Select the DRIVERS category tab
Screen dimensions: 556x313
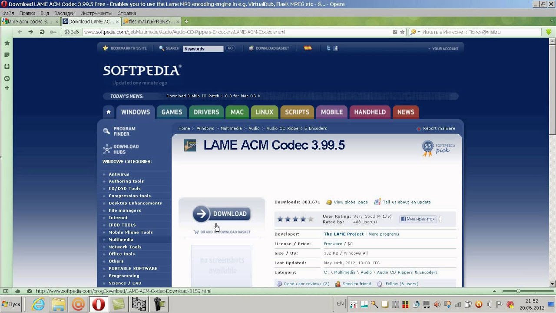coord(206,112)
